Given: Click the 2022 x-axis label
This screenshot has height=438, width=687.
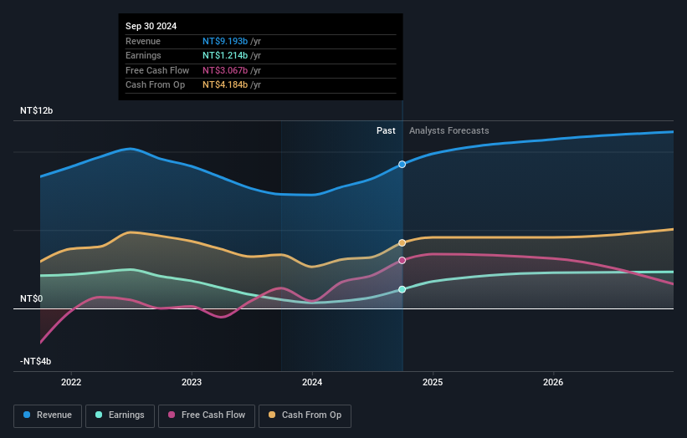Looking at the screenshot, I should point(71,383).
